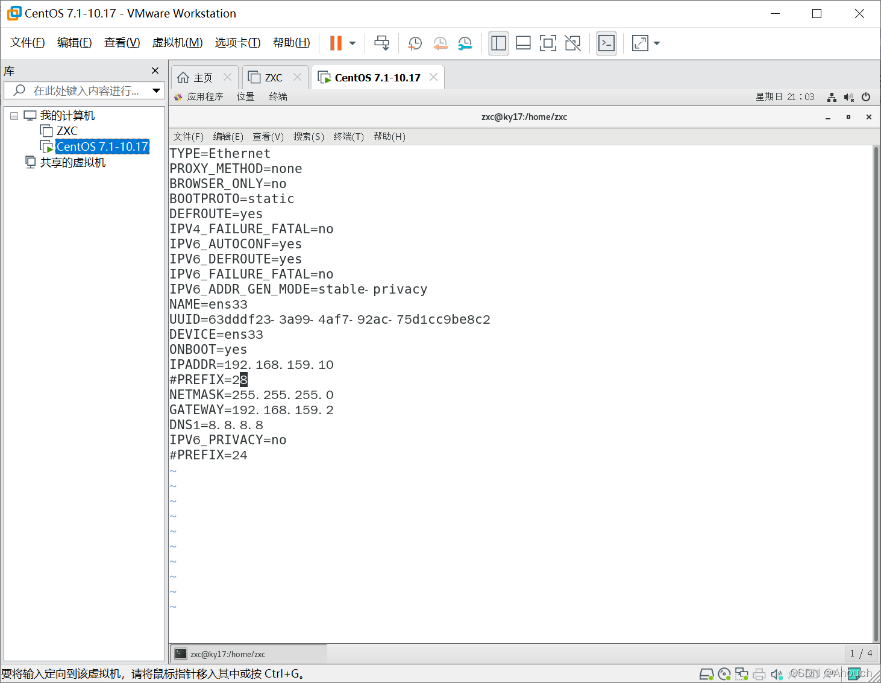Screen dimensions: 881x683
Task: Open the terminal 帮助(H) menu
Action: click(x=389, y=137)
